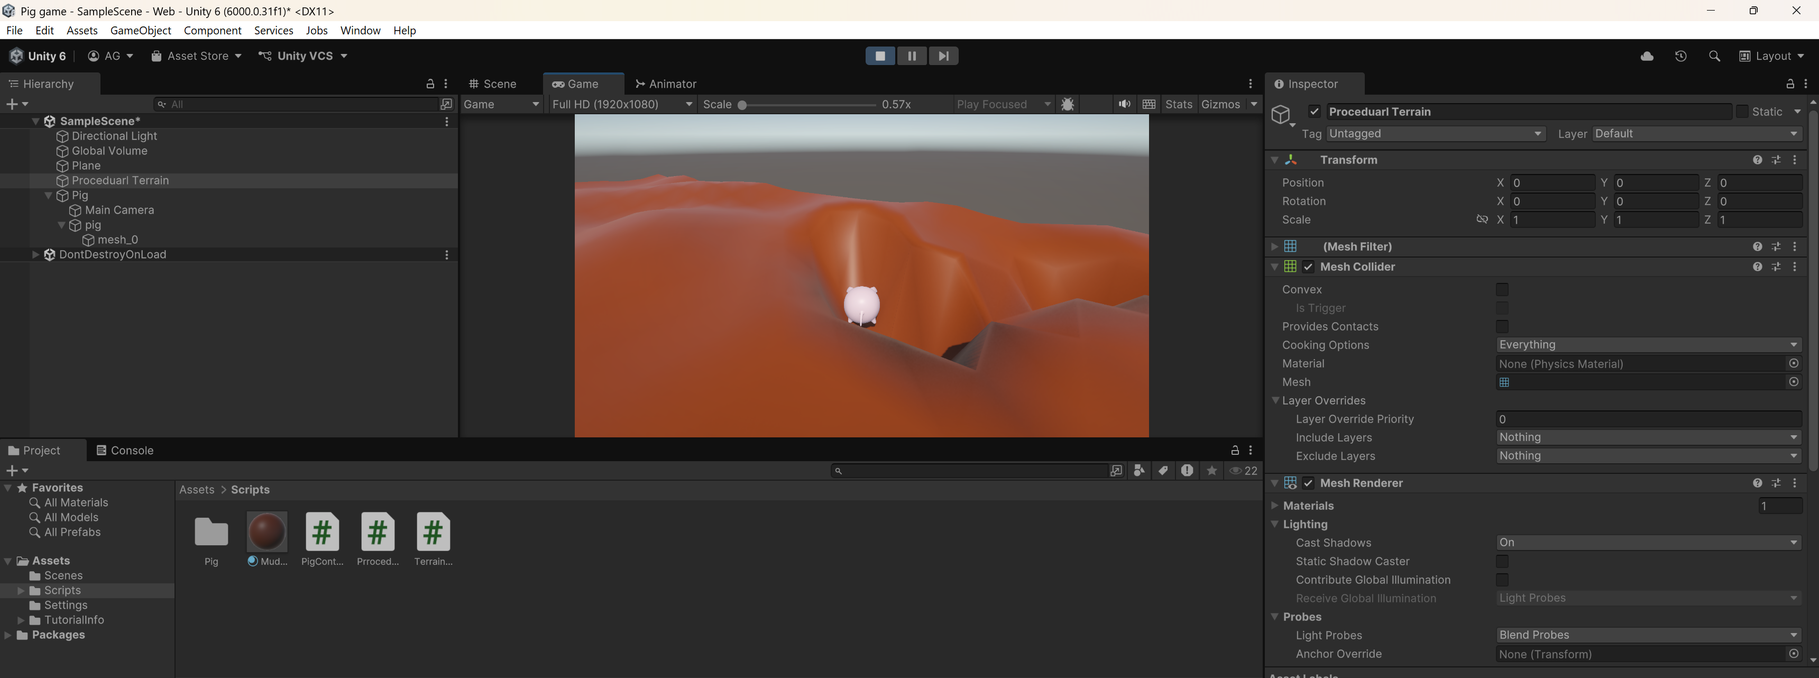Click the Step frame button

[x=943, y=56]
